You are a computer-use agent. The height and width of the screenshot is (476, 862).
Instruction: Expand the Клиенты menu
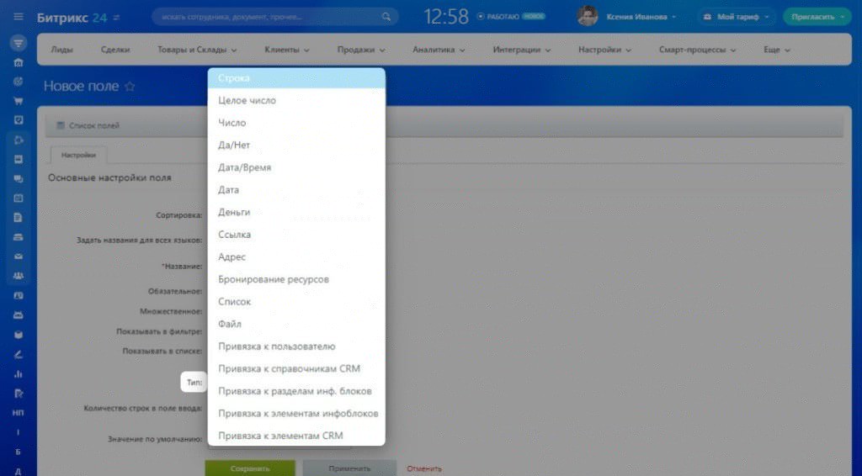(286, 50)
